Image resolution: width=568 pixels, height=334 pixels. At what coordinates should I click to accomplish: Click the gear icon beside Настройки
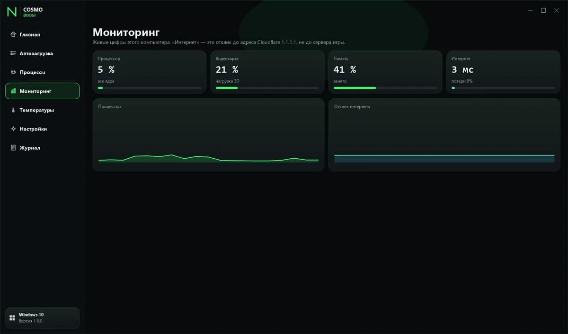click(13, 129)
